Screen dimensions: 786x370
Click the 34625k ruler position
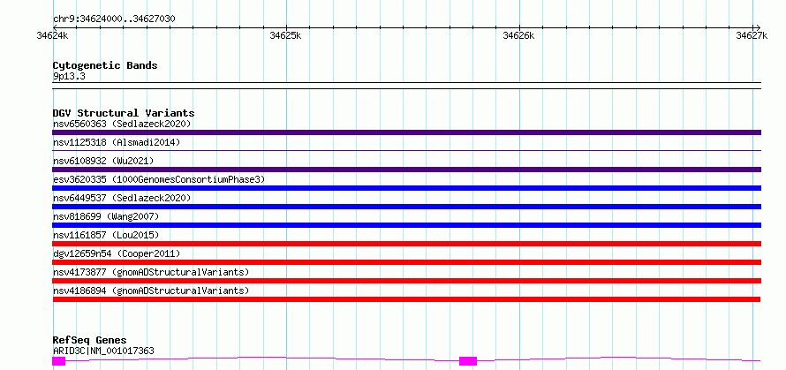pyautogui.click(x=286, y=35)
